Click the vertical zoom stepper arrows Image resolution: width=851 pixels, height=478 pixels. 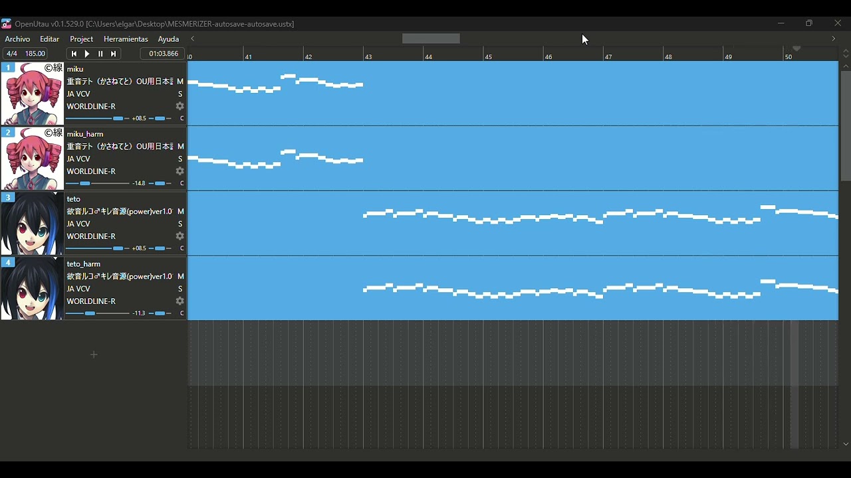point(846,53)
